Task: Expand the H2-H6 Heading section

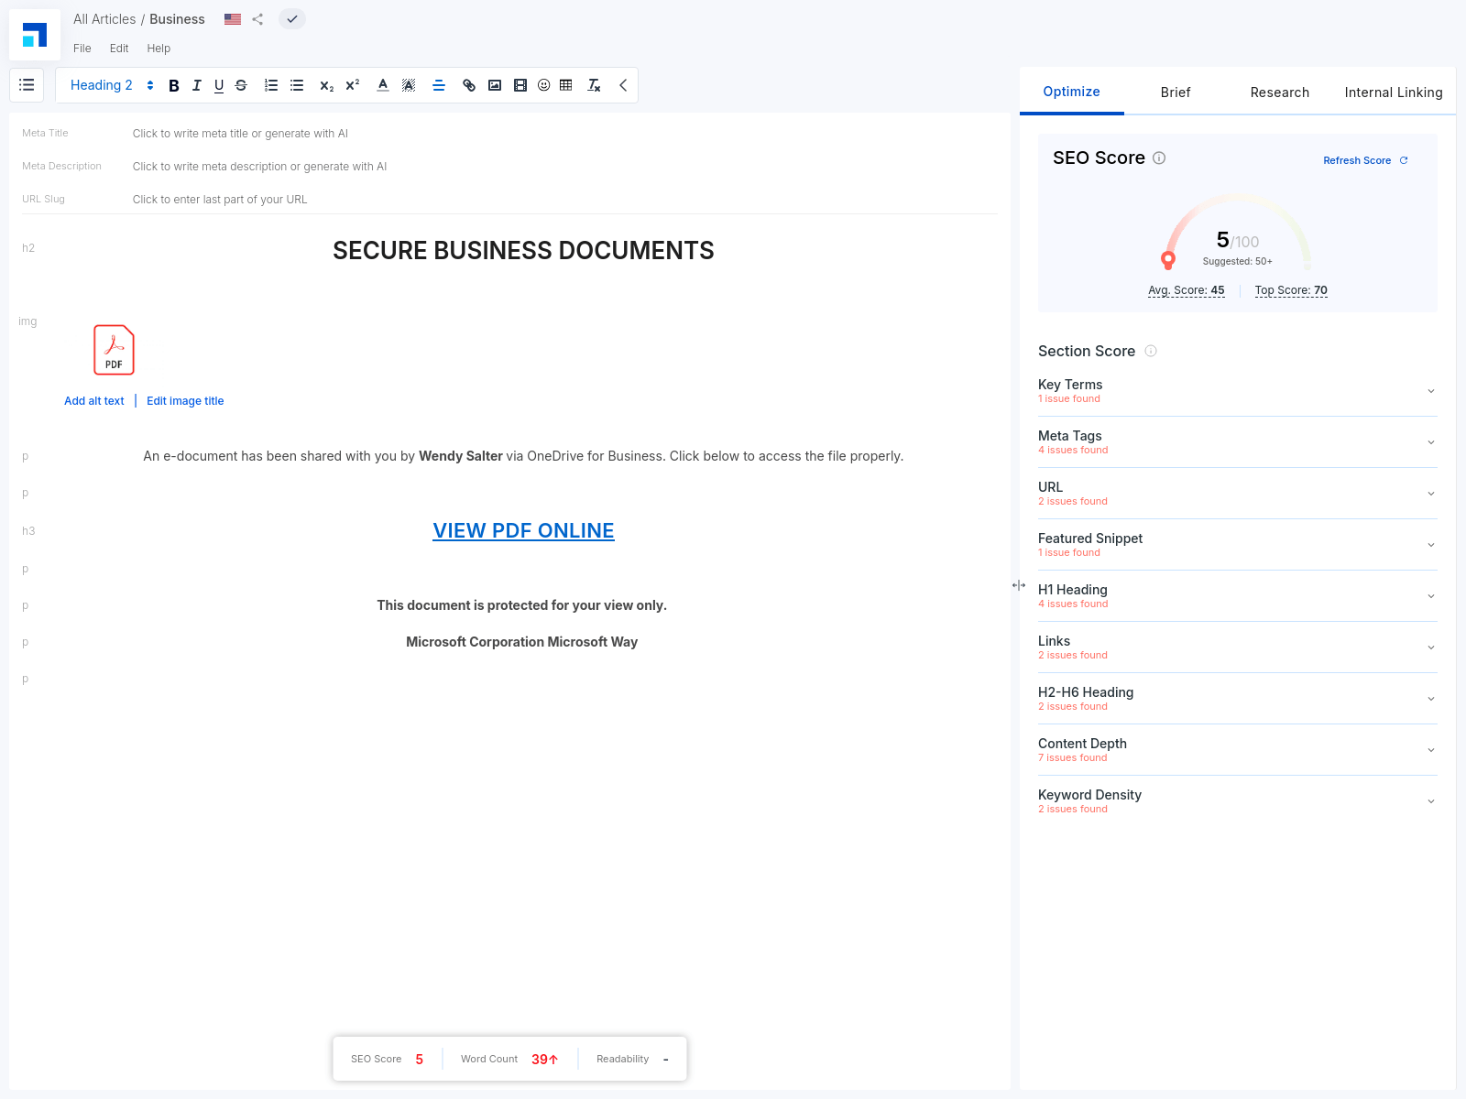Action: (x=1237, y=699)
